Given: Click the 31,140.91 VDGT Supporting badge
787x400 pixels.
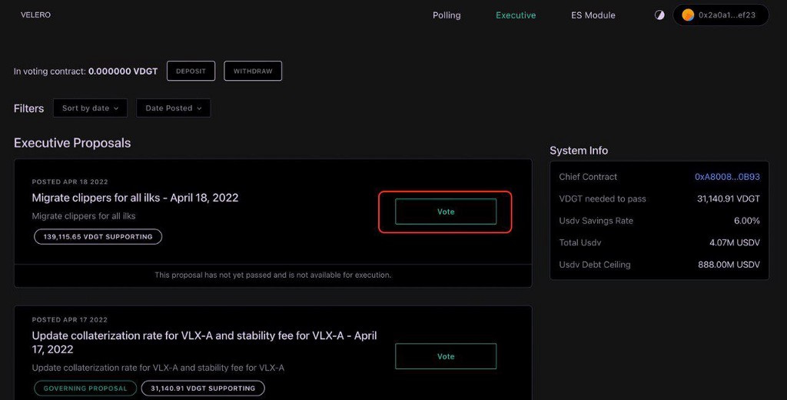Looking at the screenshot, I should pos(203,388).
